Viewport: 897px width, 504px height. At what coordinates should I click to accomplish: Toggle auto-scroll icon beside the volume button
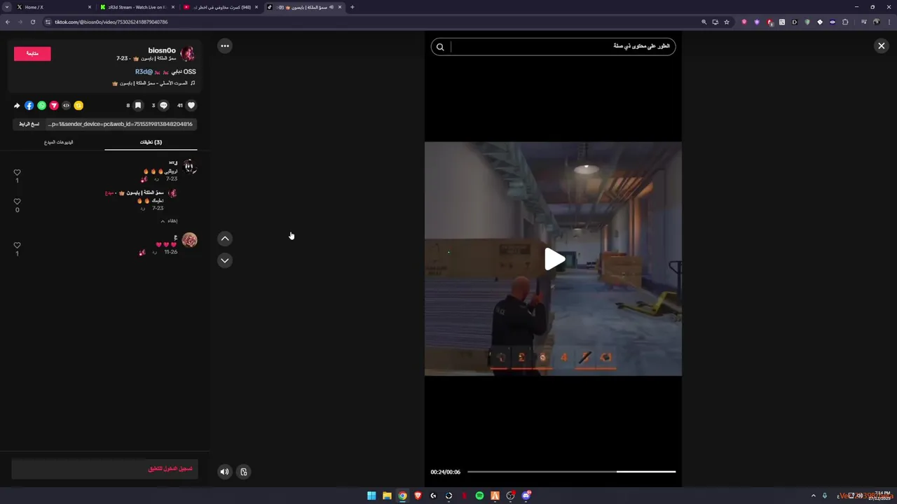point(244,472)
